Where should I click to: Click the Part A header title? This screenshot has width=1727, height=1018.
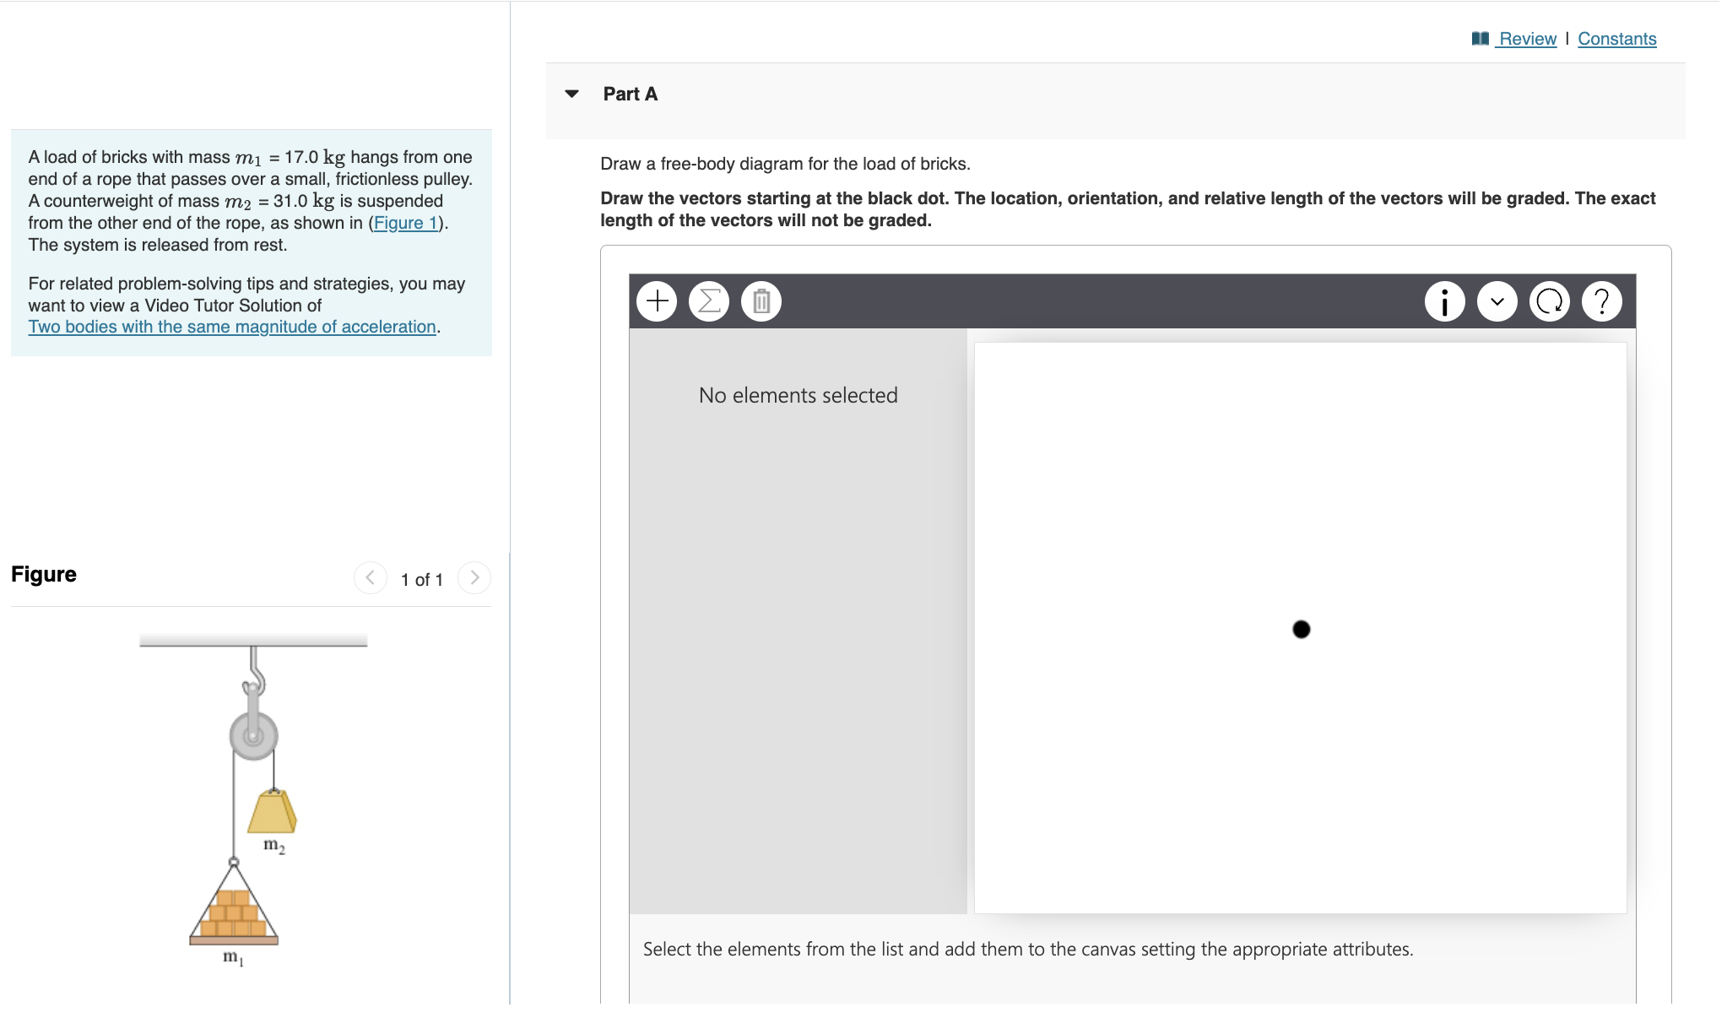[x=630, y=94]
